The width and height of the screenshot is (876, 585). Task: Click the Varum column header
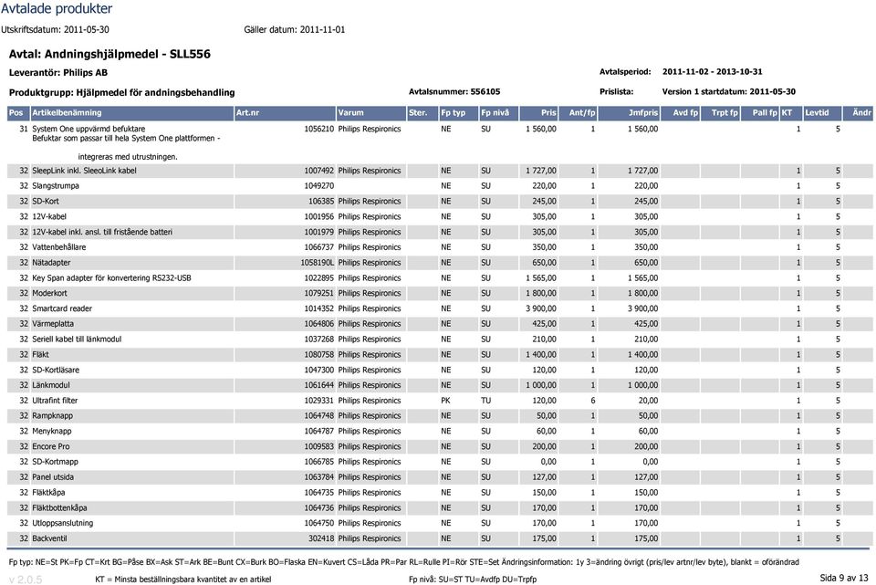pos(371,113)
